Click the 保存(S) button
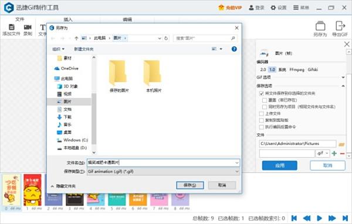Image resolution: width=352 pixels, height=224 pixels. click(190, 185)
